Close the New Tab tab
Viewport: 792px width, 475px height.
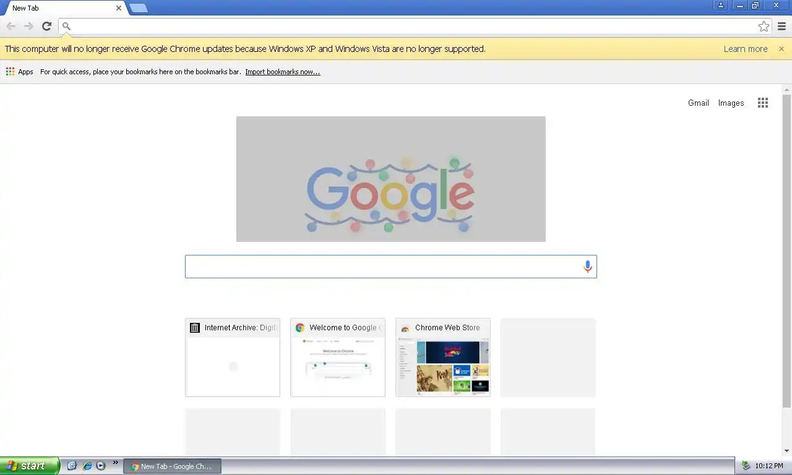[x=119, y=8]
